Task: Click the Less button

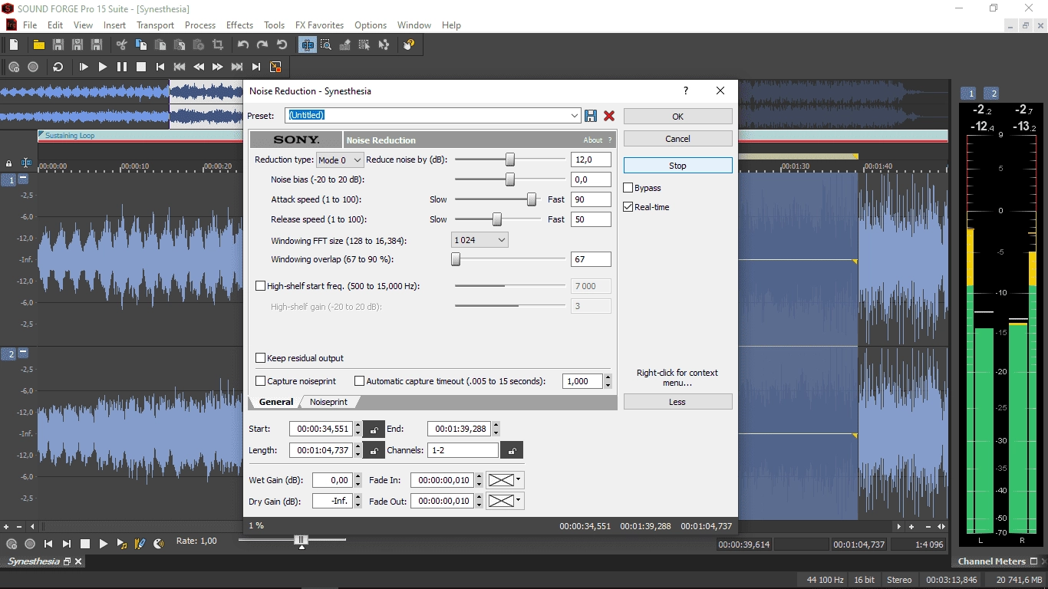Action: (677, 402)
